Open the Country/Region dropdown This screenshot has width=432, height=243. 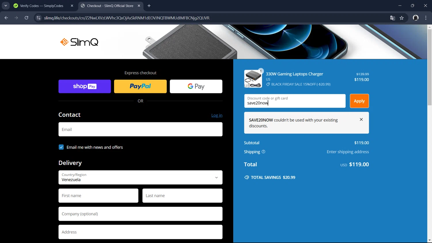tap(140, 177)
